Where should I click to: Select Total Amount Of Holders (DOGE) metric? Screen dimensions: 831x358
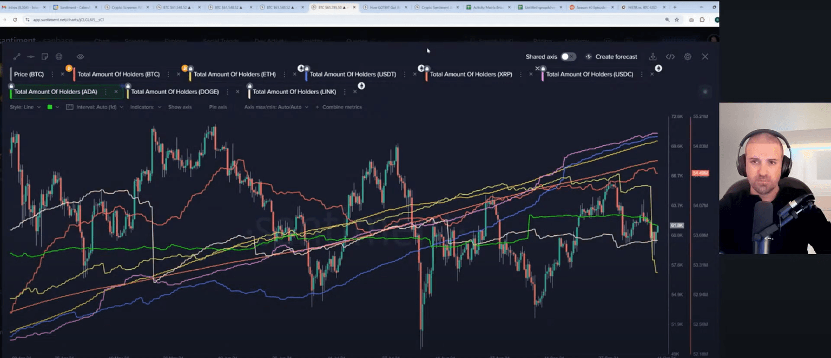tap(174, 92)
